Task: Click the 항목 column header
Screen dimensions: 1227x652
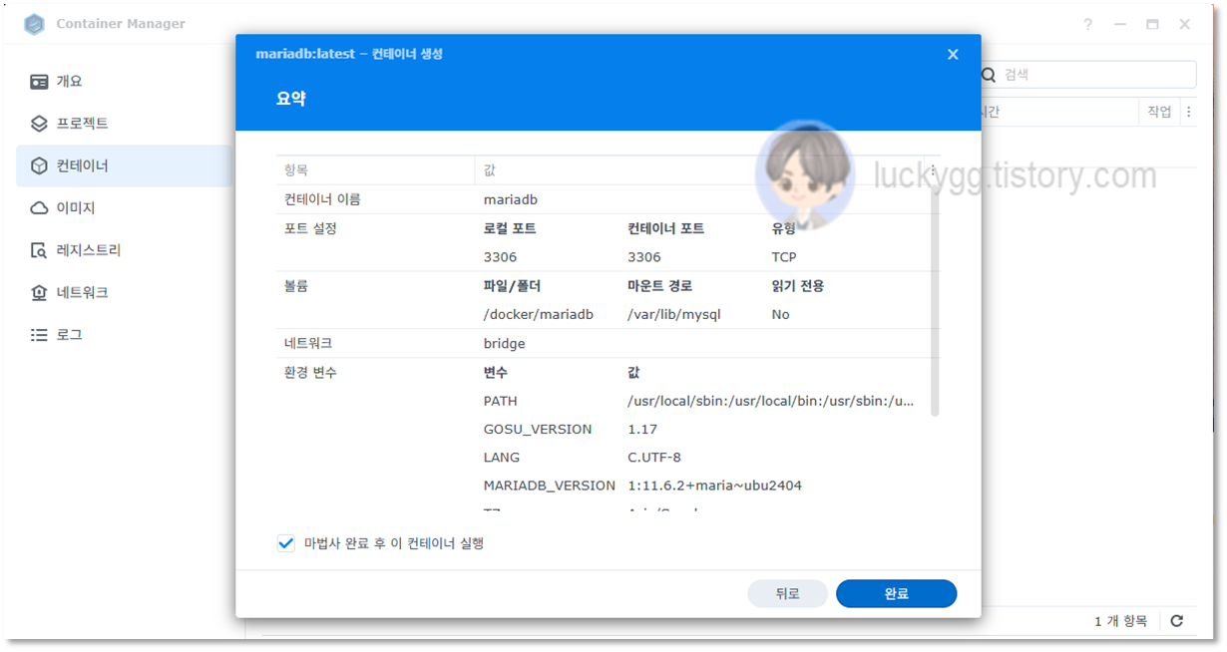Action: (375, 170)
